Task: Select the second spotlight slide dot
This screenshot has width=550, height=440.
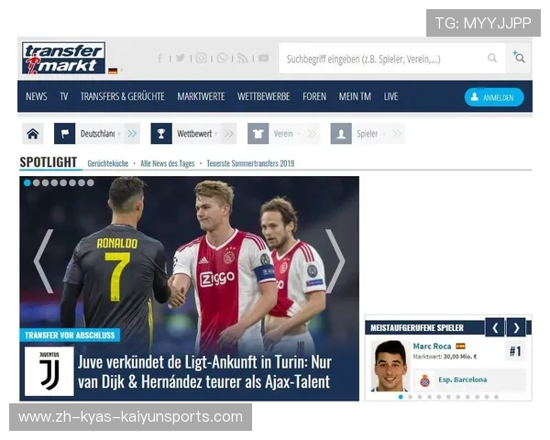Action: pyautogui.click(x=38, y=182)
